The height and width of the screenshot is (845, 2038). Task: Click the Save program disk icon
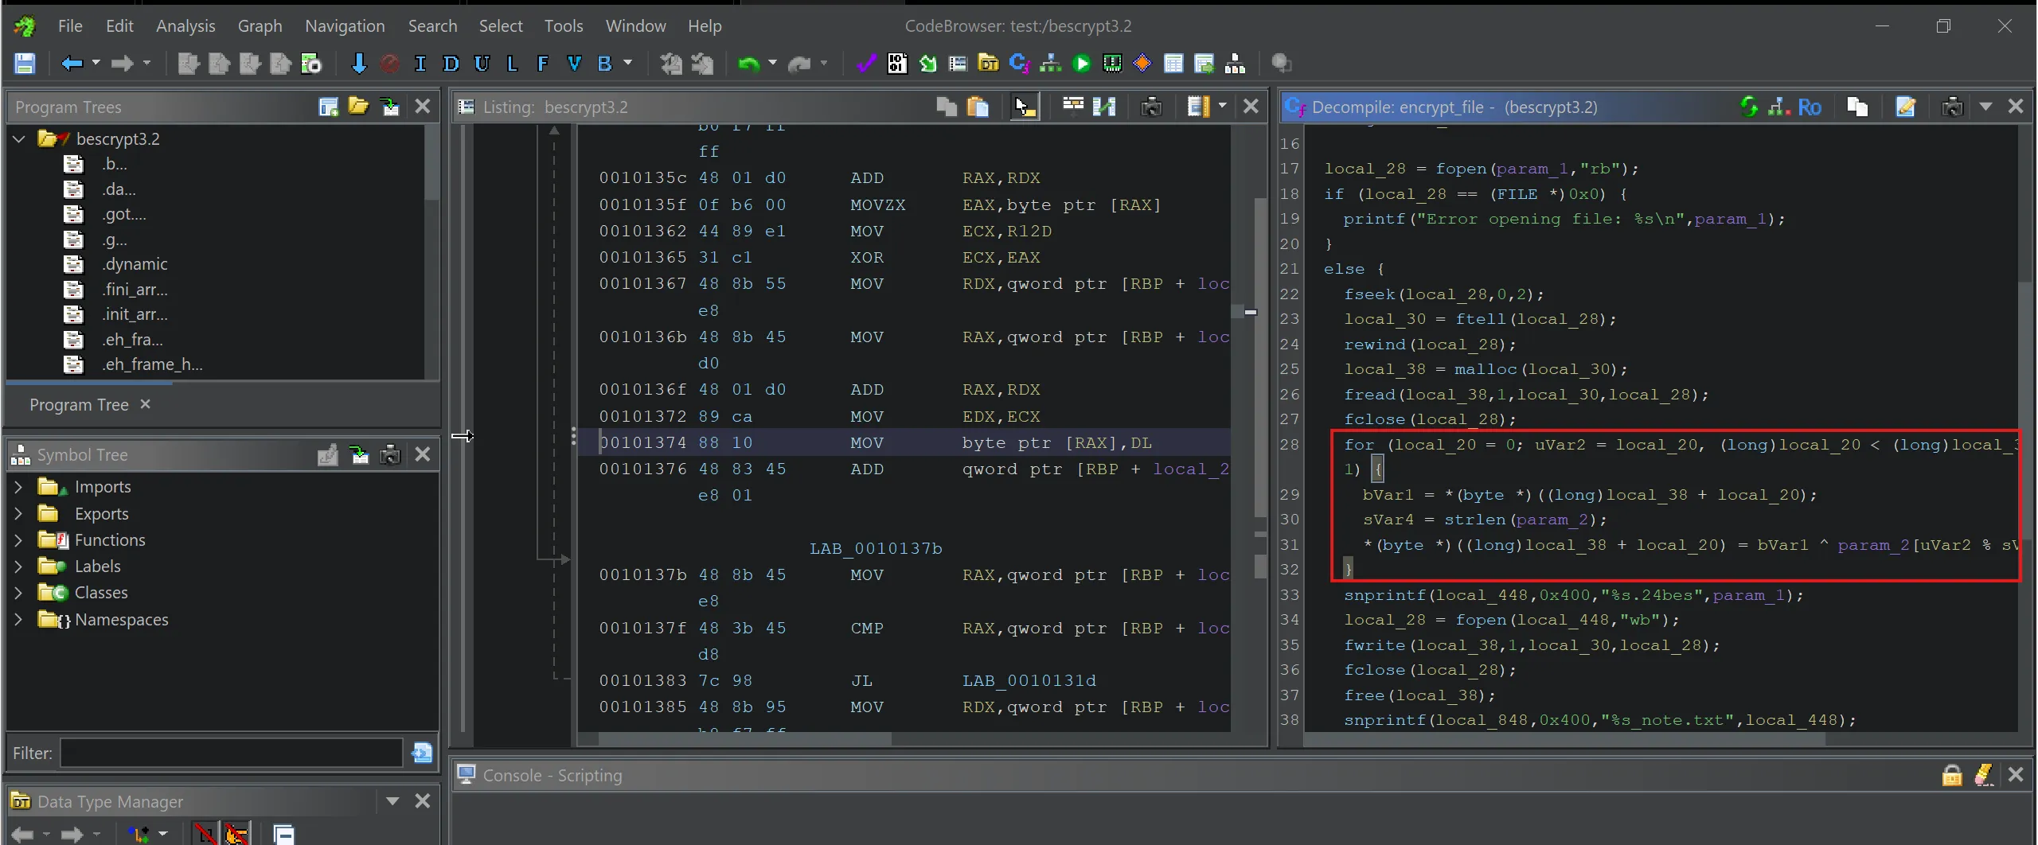25,64
